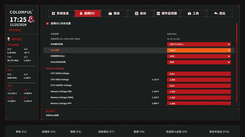Open the 系统信息 tab

[61, 13]
